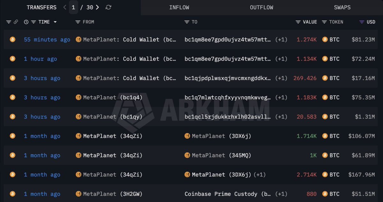Select the $167.96M USD amount
The height and width of the screenshot is (202, 383).
pos(362,175)
